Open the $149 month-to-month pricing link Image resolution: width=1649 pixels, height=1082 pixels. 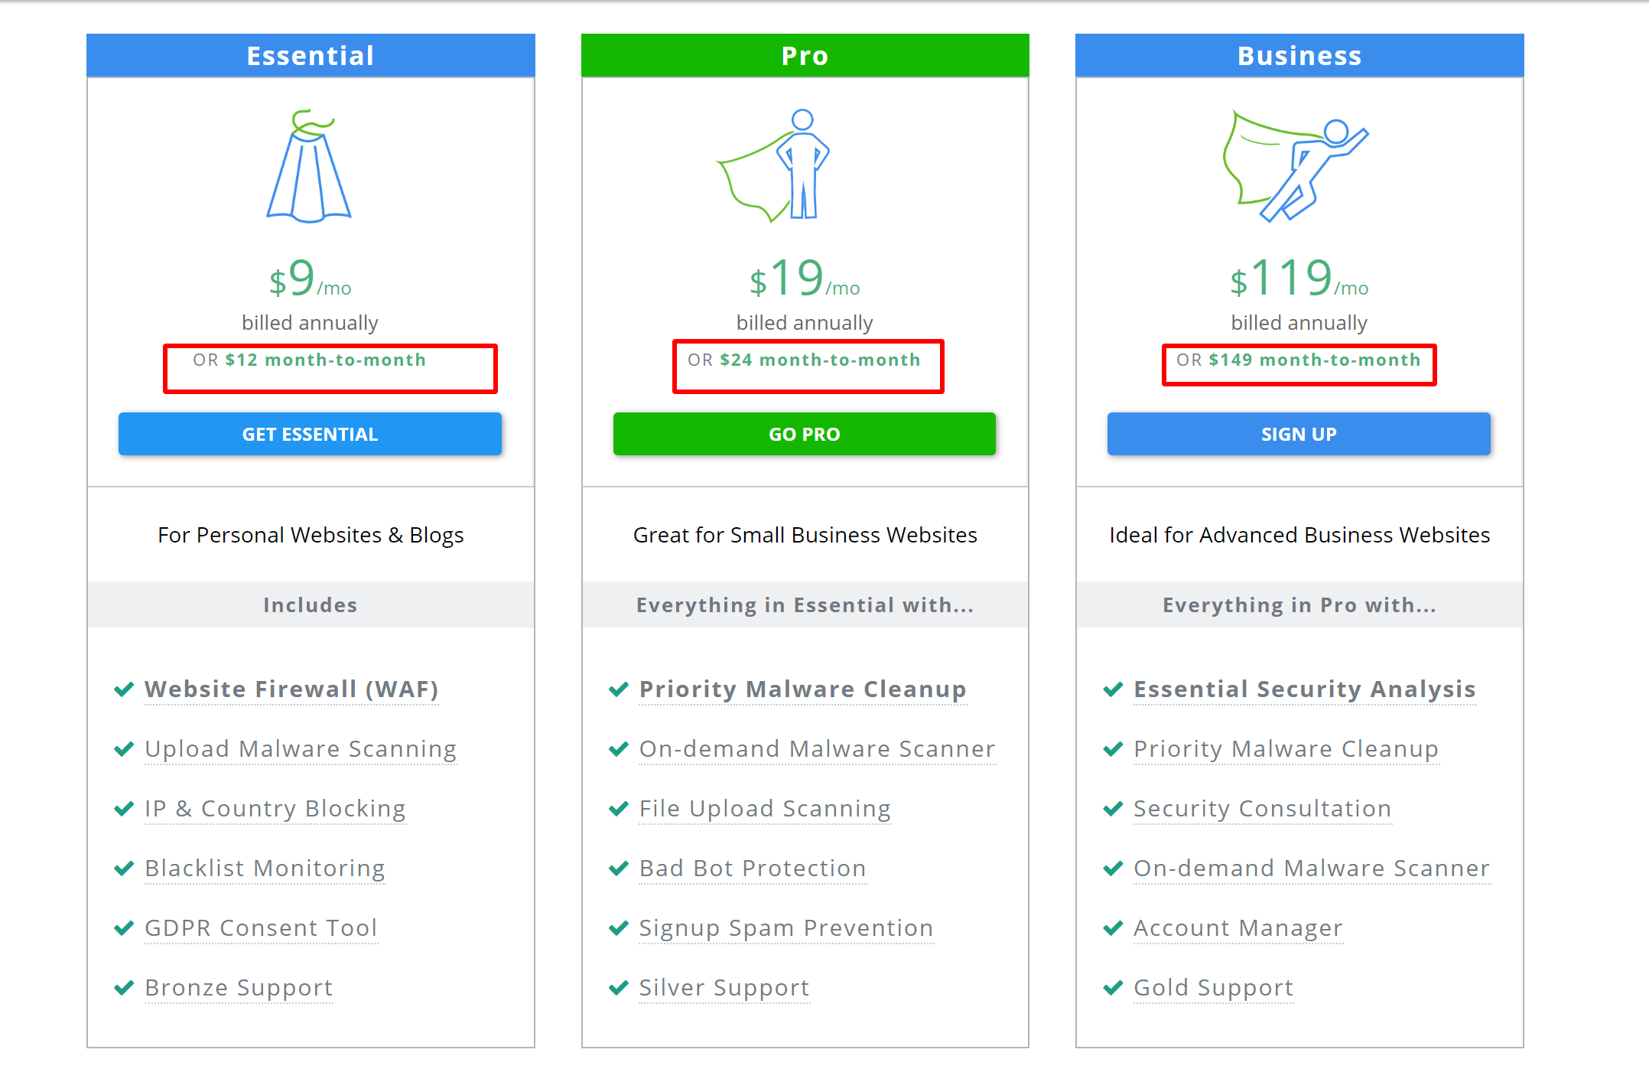click(x=1313, y=360)
